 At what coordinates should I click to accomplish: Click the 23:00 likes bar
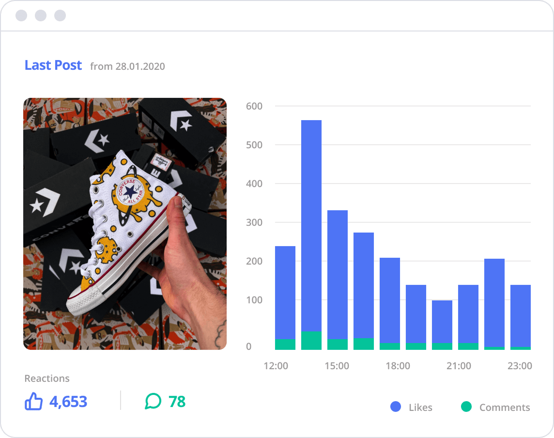[521, 315]
